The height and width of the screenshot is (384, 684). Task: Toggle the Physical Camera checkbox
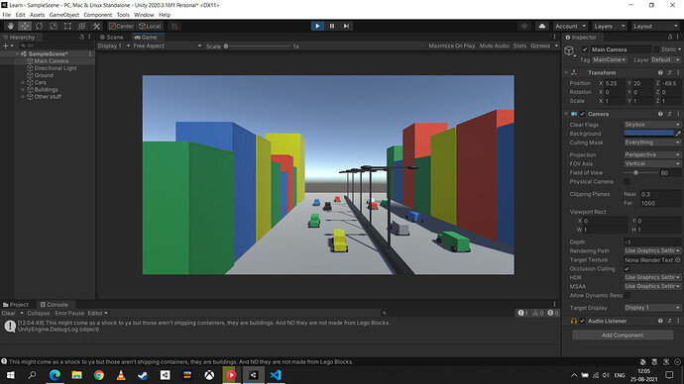point(627,182)
